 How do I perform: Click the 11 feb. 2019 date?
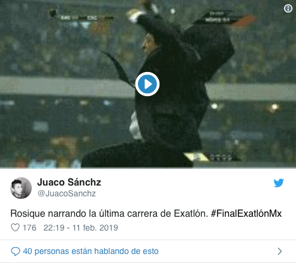tap(95, 228)
